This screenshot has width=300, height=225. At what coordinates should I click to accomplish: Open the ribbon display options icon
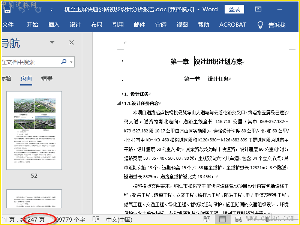(258, 9)
